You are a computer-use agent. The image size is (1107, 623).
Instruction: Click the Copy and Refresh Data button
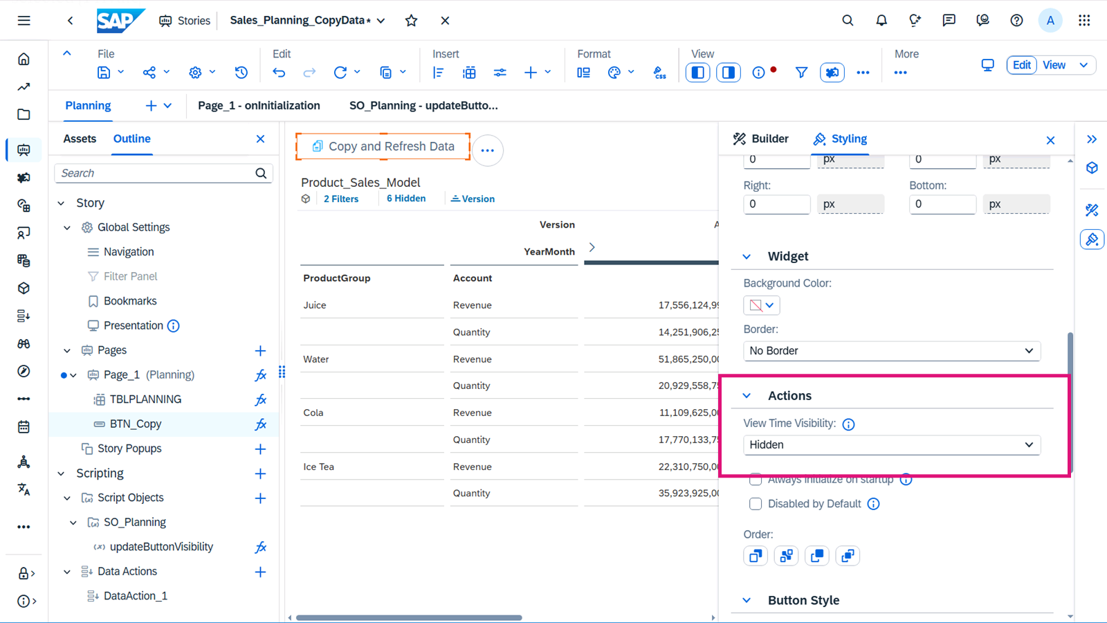[383, 147]
